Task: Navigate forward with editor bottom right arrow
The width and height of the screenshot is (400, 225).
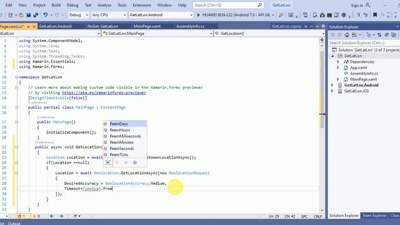Action: 61,216
